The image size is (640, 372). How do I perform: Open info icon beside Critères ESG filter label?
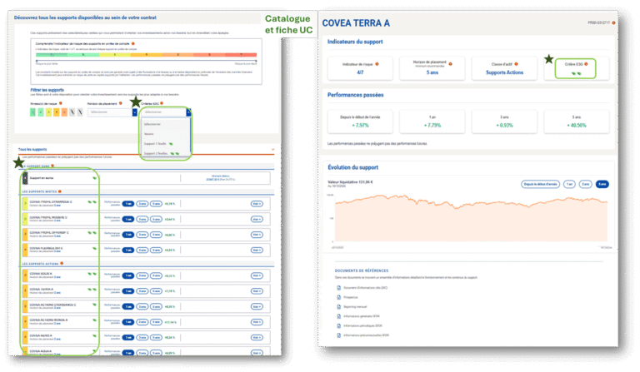[x=162, y=103]
